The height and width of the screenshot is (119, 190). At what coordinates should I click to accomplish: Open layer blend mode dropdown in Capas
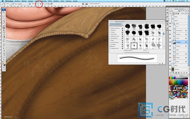(175, 11)
